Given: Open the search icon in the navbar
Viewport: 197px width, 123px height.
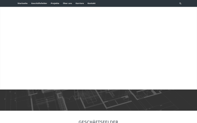Looking at the screenshot, I should [180, 3].
